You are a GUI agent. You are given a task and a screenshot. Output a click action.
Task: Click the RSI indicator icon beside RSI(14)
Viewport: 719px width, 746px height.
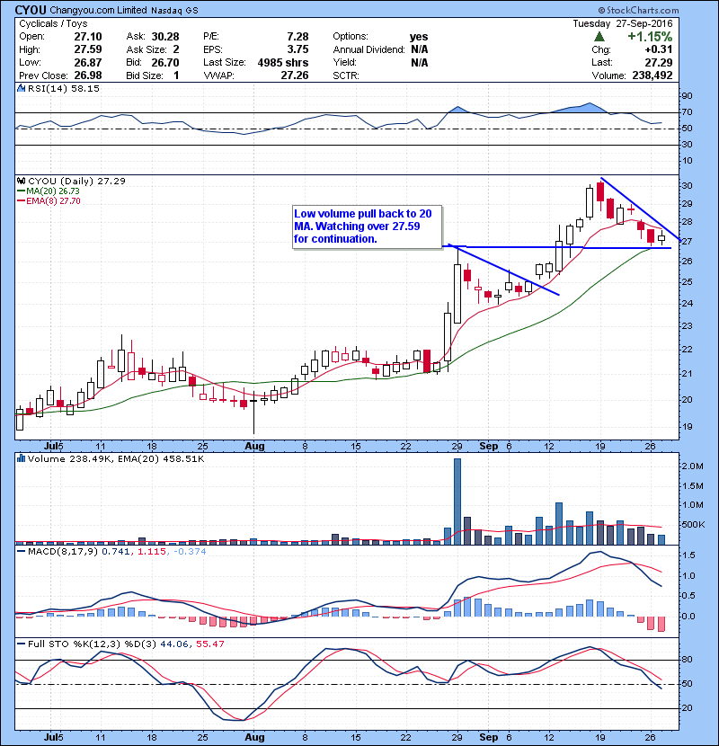[21, 88]
